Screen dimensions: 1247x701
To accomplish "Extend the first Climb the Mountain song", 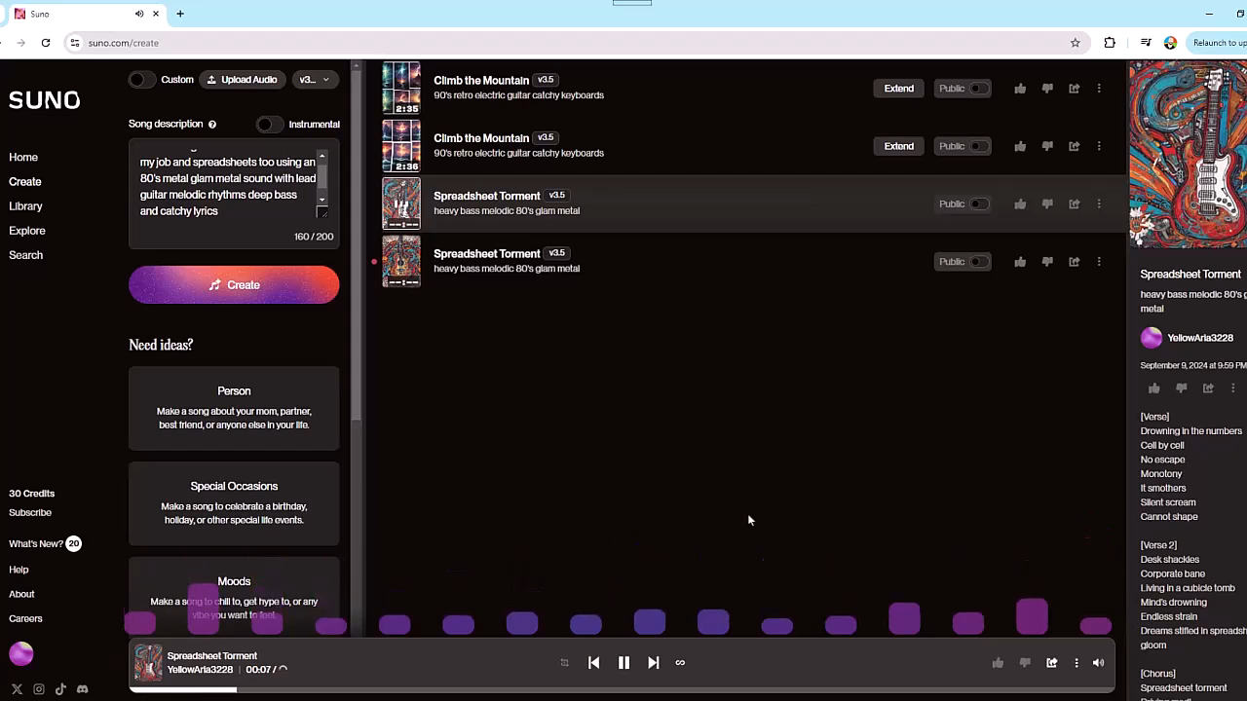I will (x=899, y=89).
